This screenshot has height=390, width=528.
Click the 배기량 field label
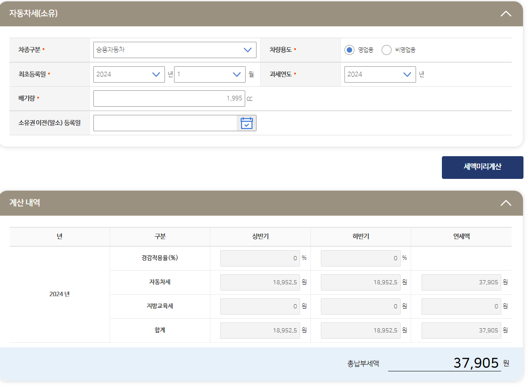point(27,99)
